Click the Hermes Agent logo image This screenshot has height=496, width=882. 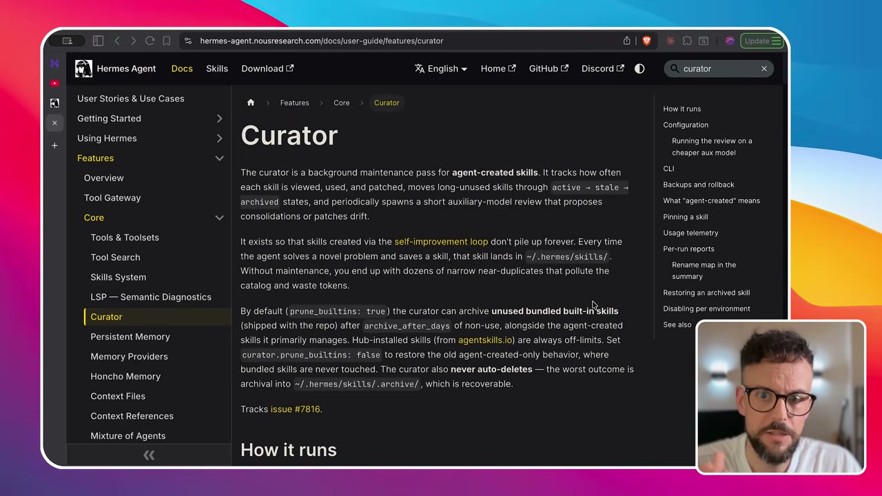[x=83, y=68]
